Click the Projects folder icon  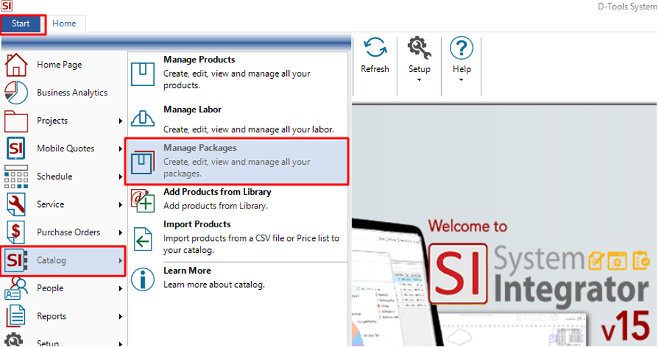tap(16, 120)
